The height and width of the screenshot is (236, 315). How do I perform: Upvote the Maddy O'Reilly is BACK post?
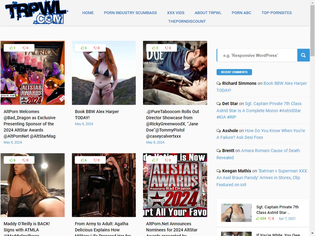tap(12, 160)
